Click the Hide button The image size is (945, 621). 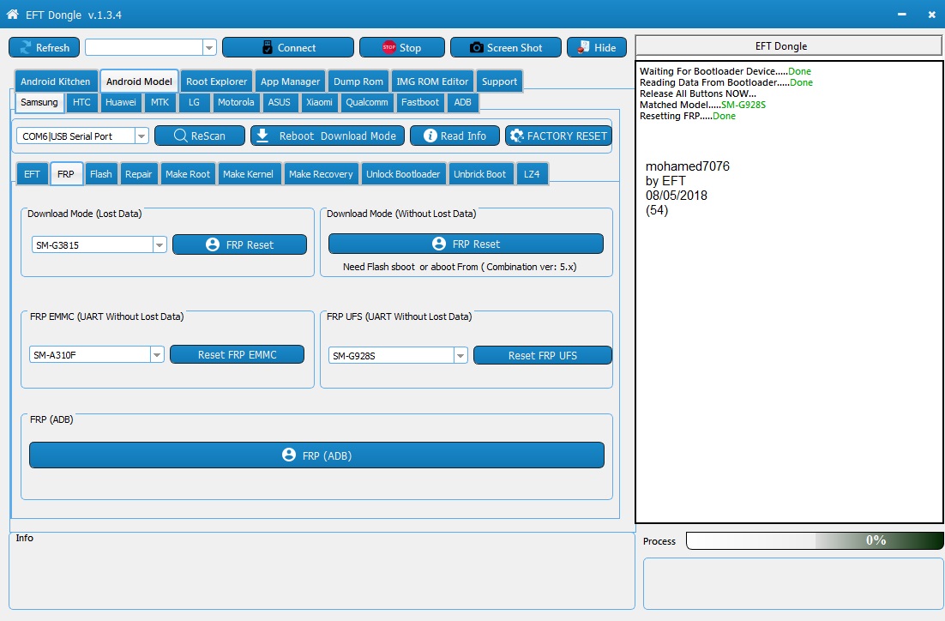597,48
